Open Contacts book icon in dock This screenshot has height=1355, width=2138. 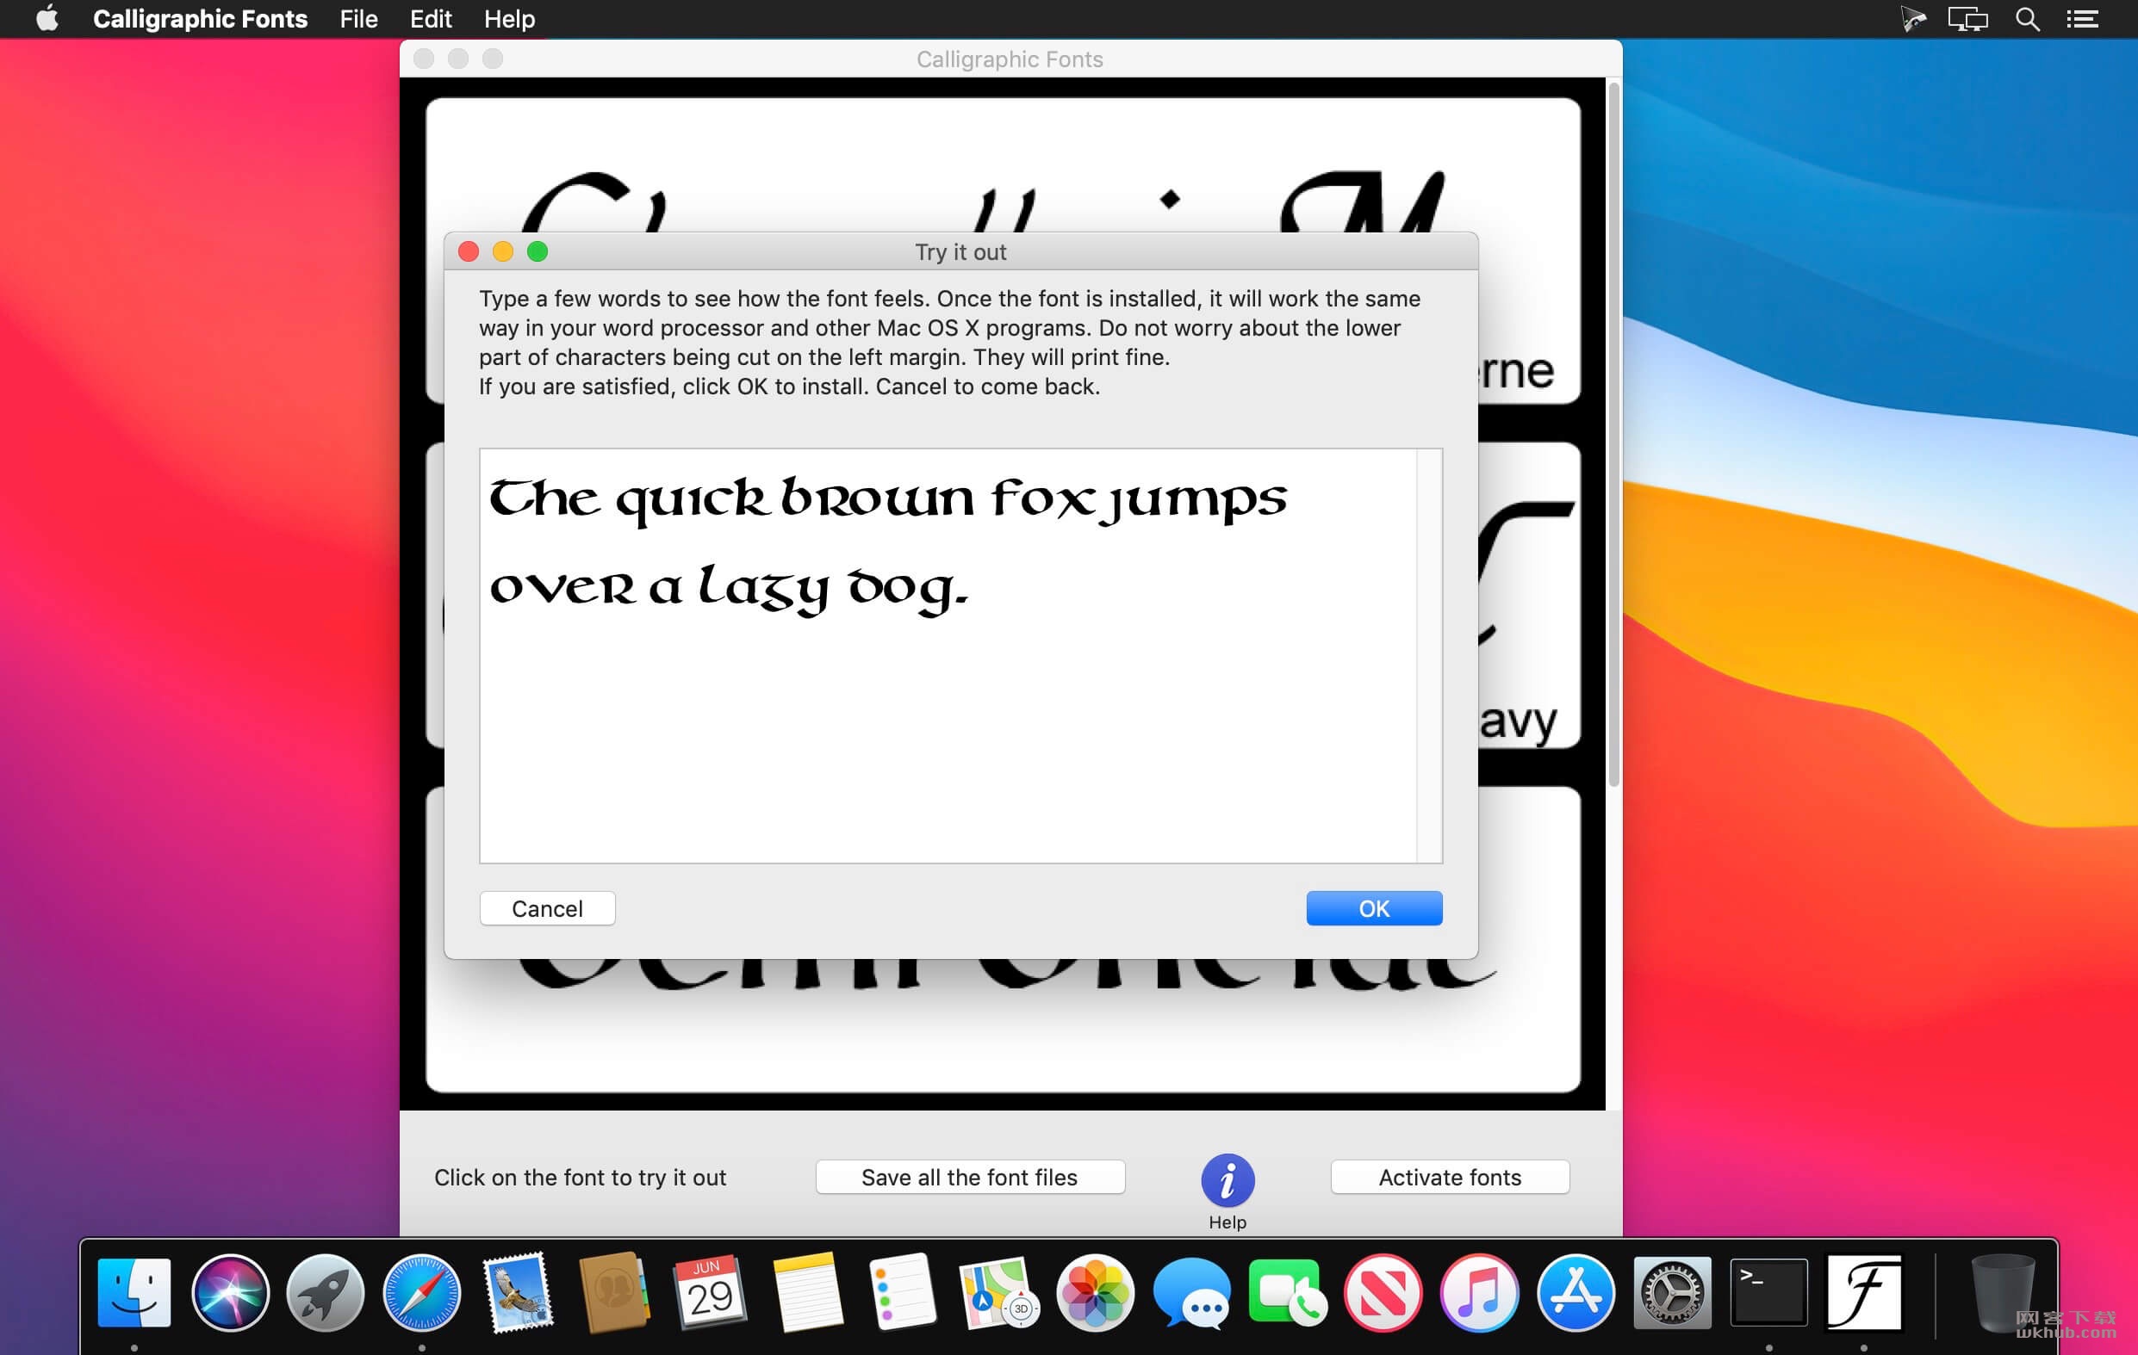coord(613,1292)
